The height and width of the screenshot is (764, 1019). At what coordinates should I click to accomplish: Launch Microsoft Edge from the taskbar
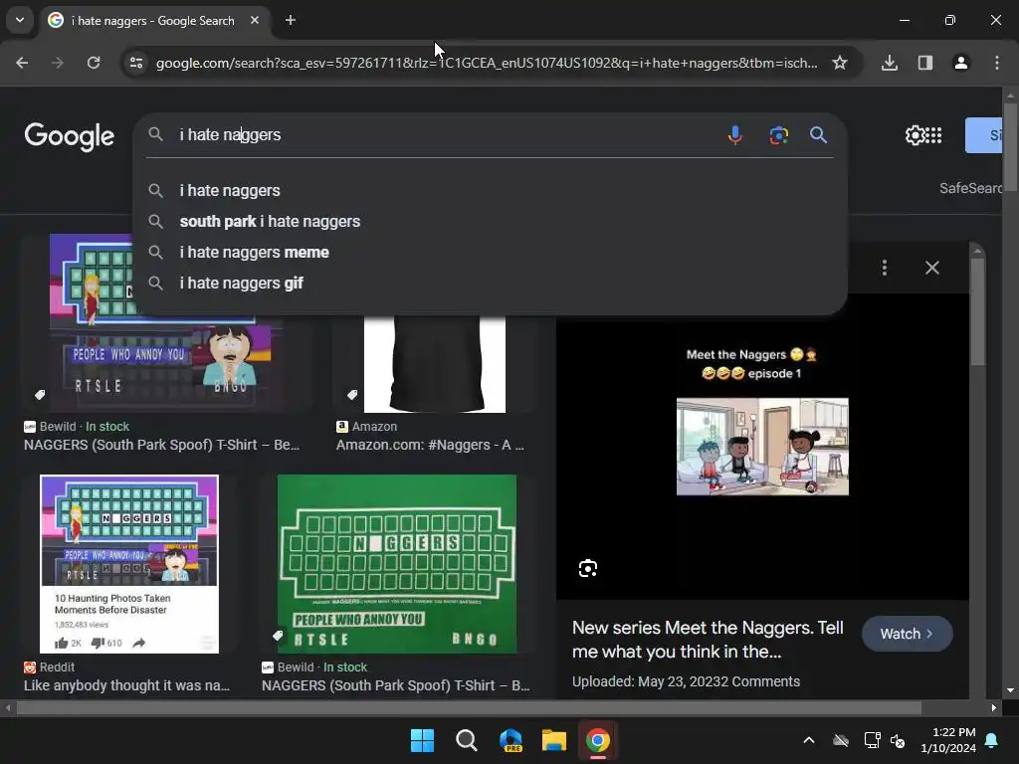tap(510, 740)
